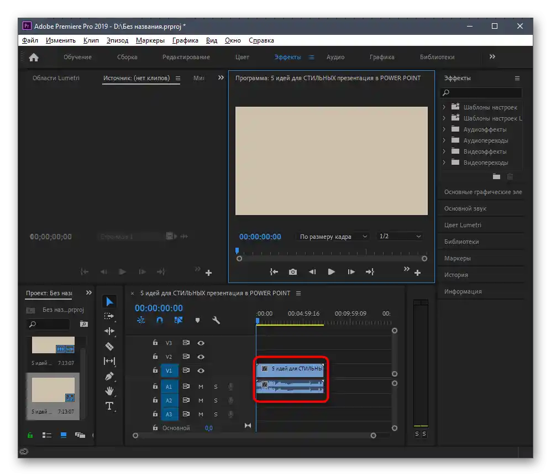Select the Hand tool
Image resolution: width=551 pixels, height=476 pixels.
point(109,391)
